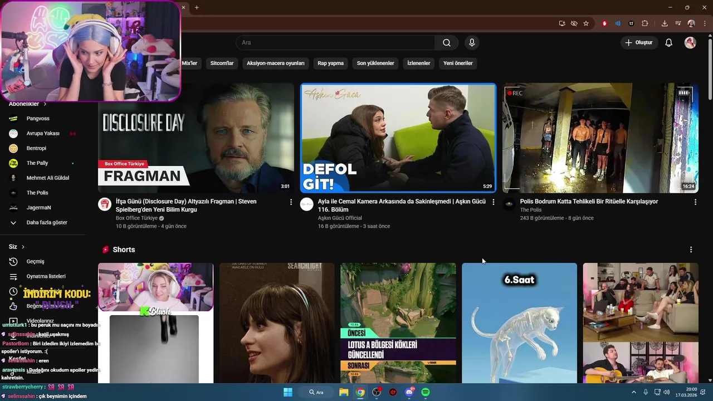
Task: Select the Rap yapma filter chip
Action: (x=330, y=63)
